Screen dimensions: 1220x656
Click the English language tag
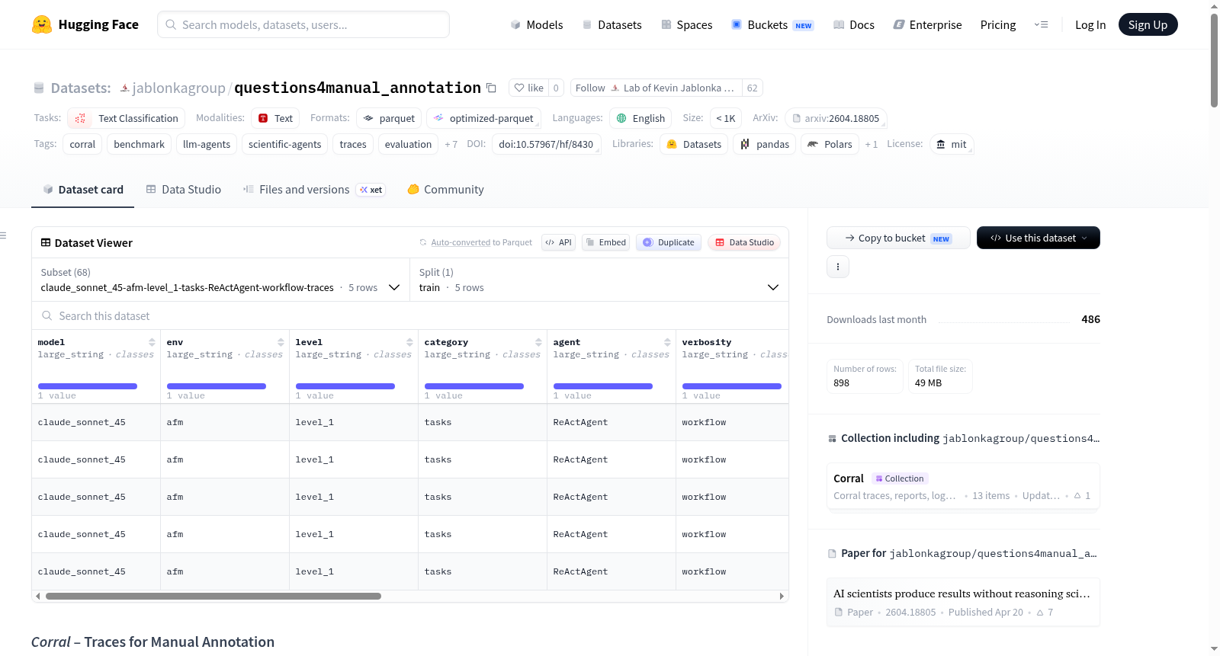[x=640, y=119]
